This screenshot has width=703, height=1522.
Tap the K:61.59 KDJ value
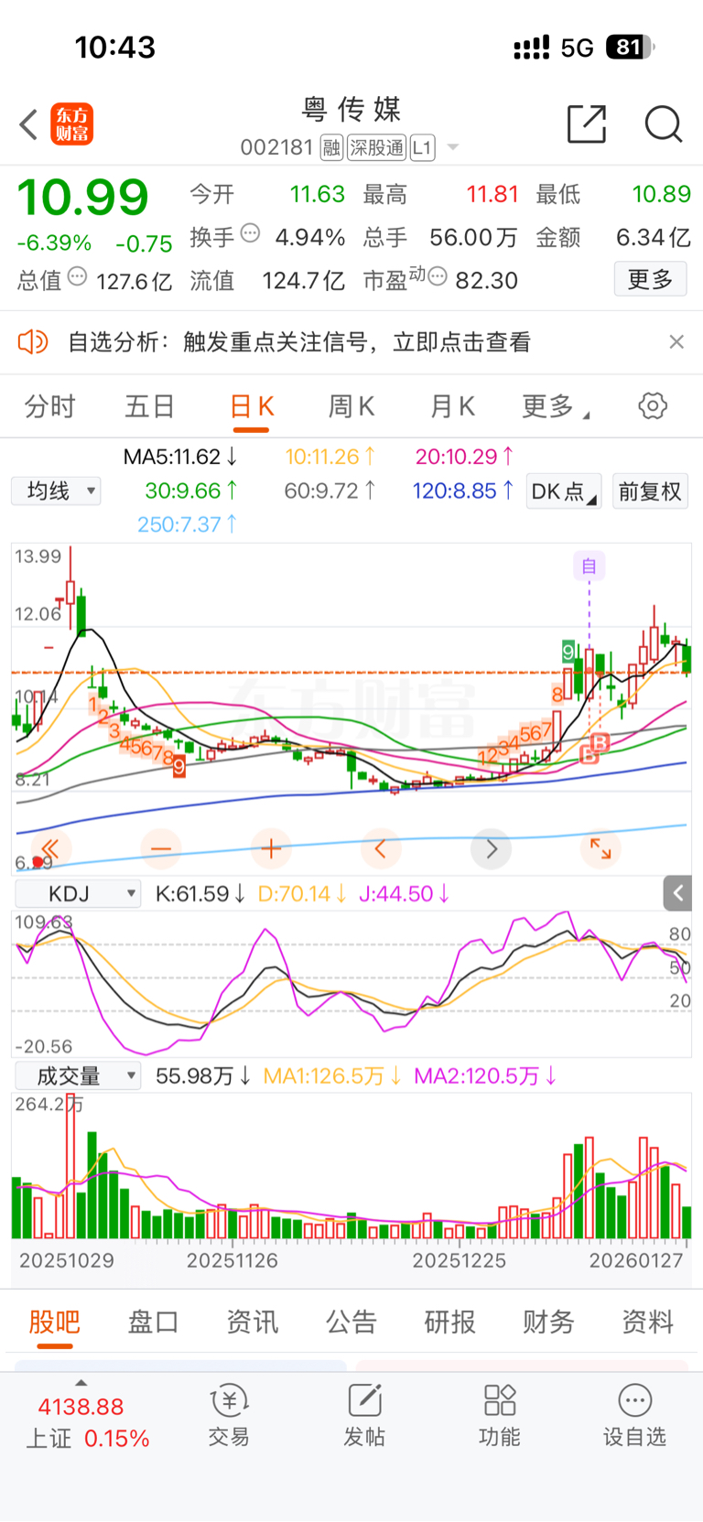click(200, 894)
